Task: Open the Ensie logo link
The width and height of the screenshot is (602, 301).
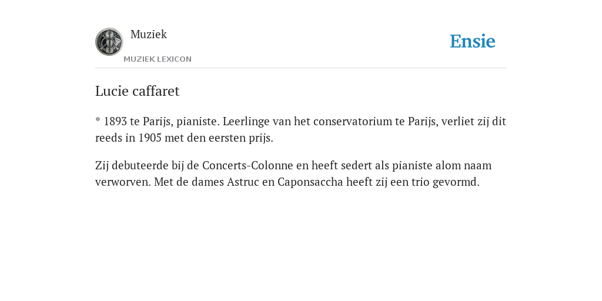Action: (x=473, y=41)
